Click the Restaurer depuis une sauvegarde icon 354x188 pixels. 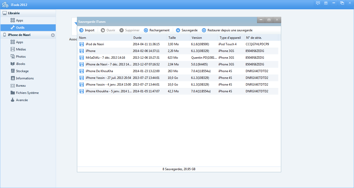tap(204, 30)
